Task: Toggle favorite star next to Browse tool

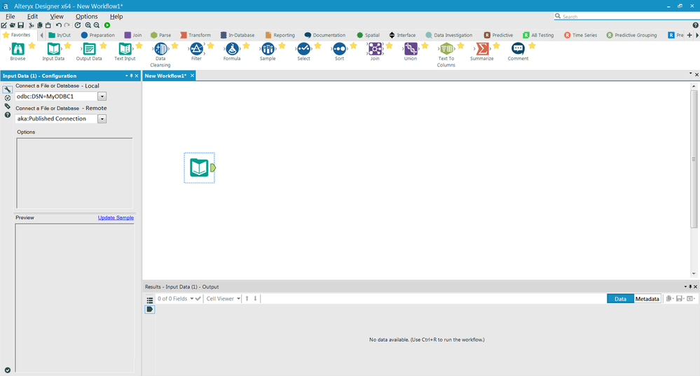Action: point(32,46)
